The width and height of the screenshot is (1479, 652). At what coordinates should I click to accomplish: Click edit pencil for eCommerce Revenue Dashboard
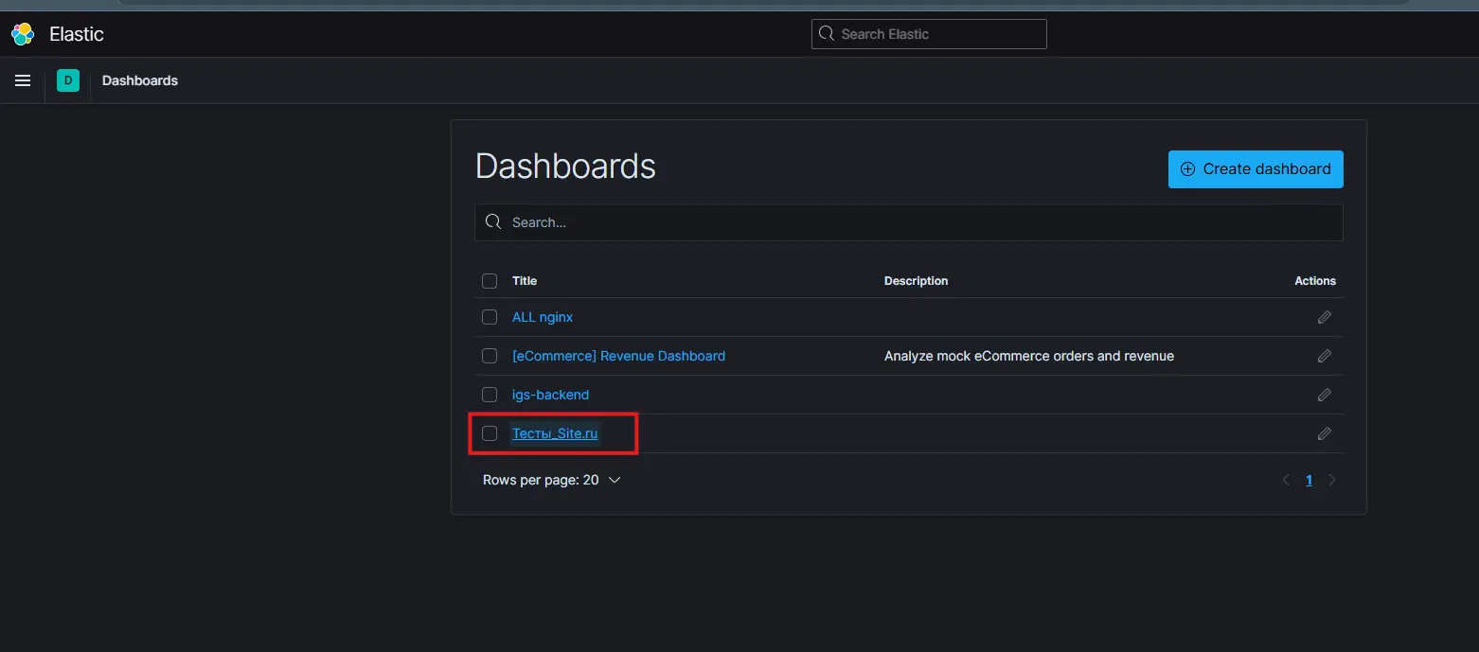click(x=1324, y=356)
